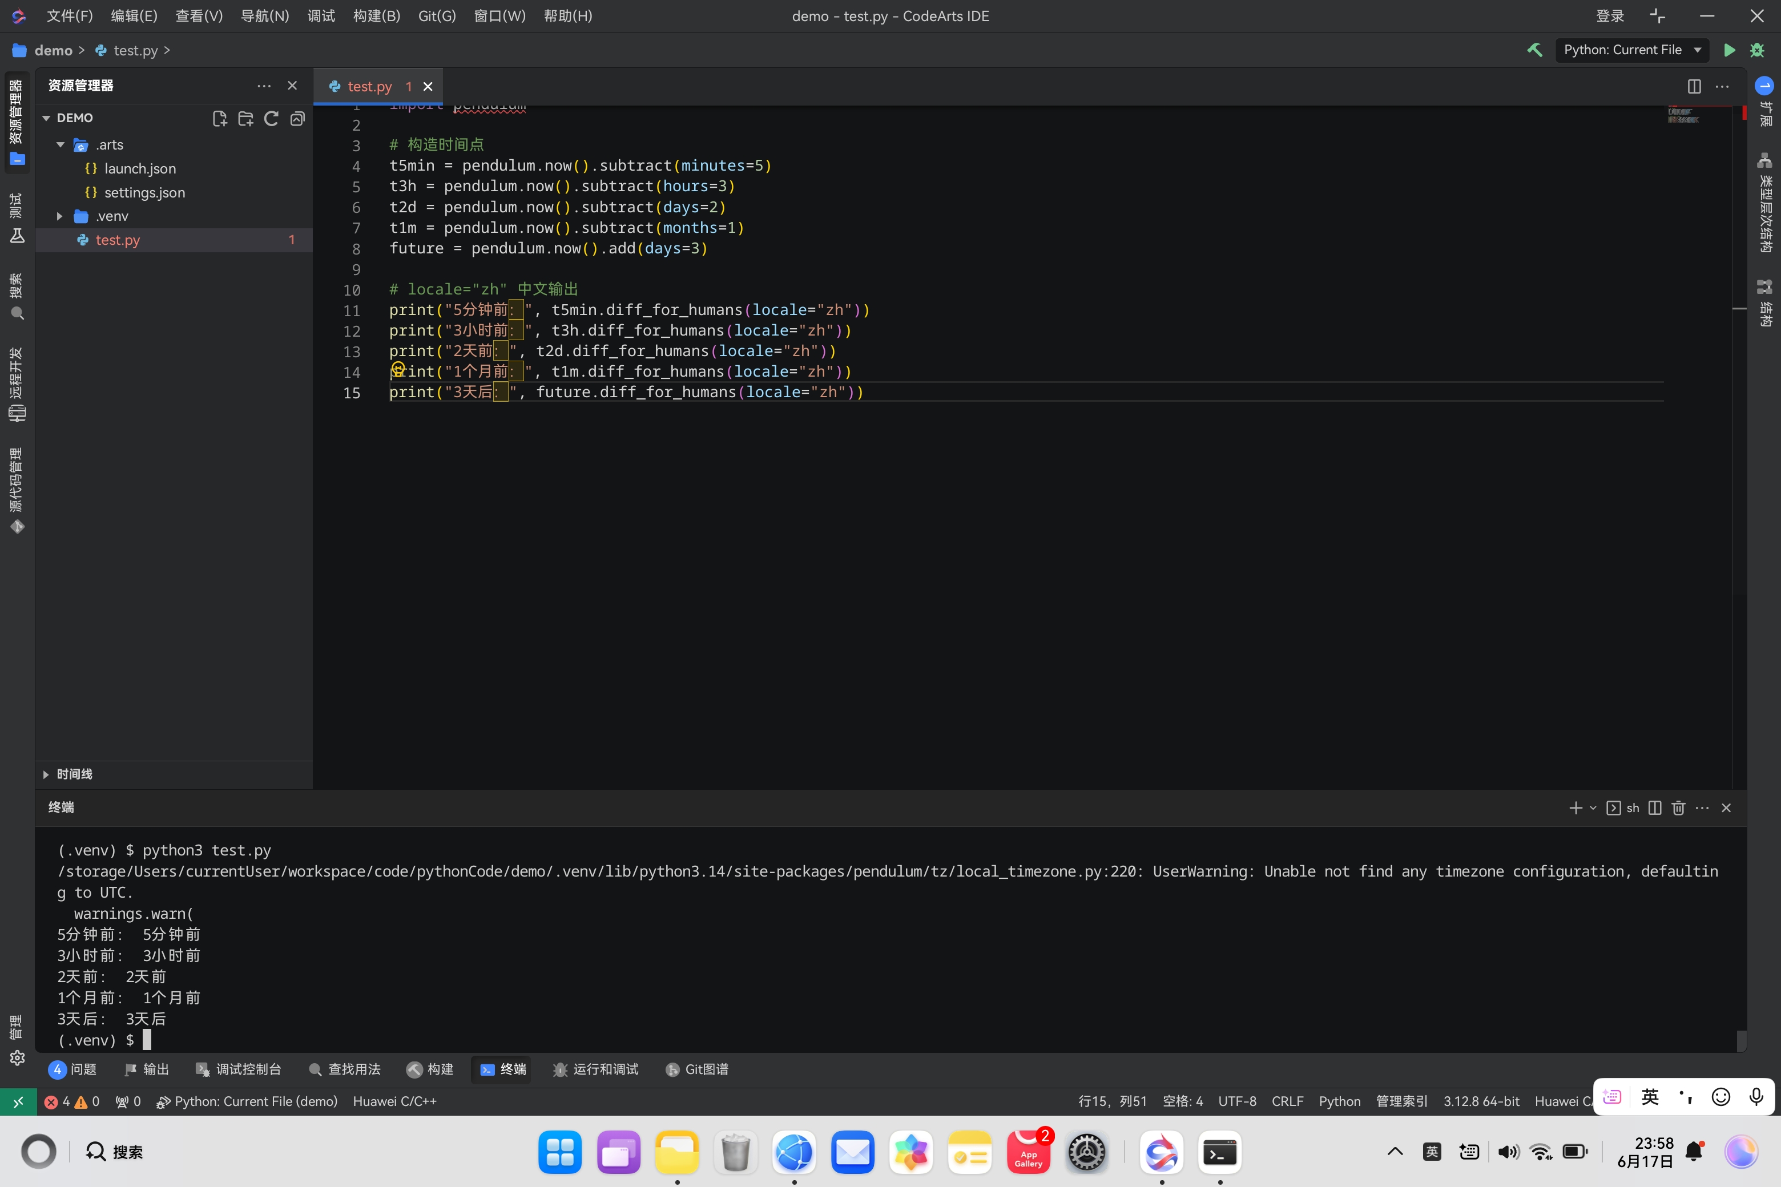Open the extensions view on right bar

1764,102
